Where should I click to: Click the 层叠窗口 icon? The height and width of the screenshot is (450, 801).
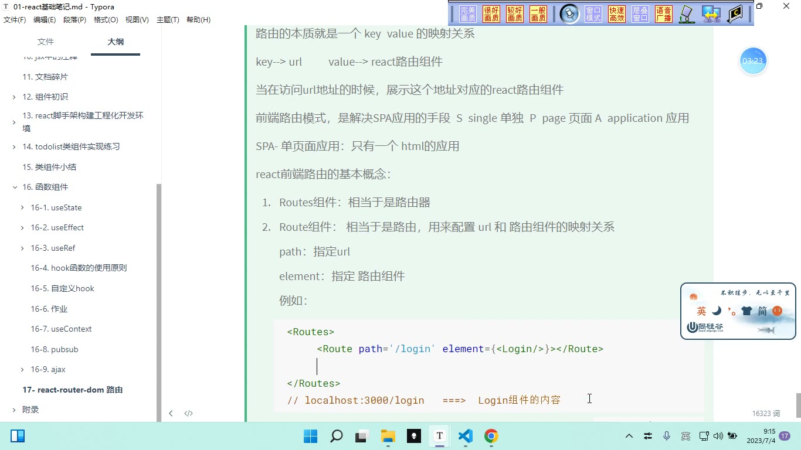click(640, 14)
